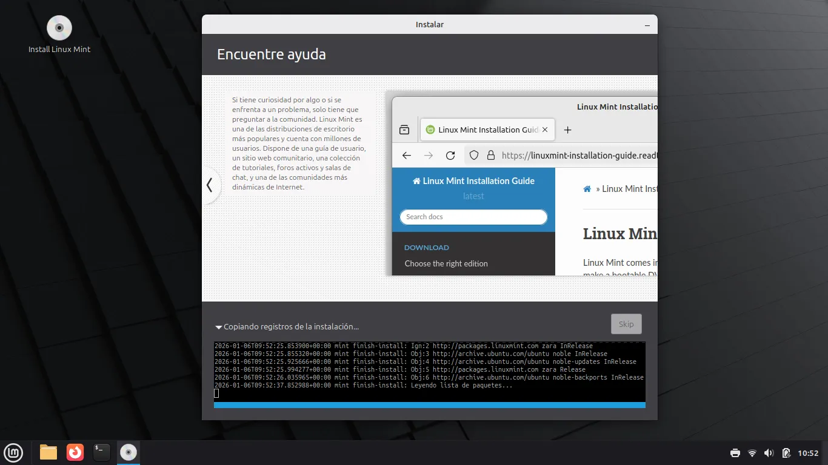Click the 'Search docs' input field

click(x=473, y=217)
